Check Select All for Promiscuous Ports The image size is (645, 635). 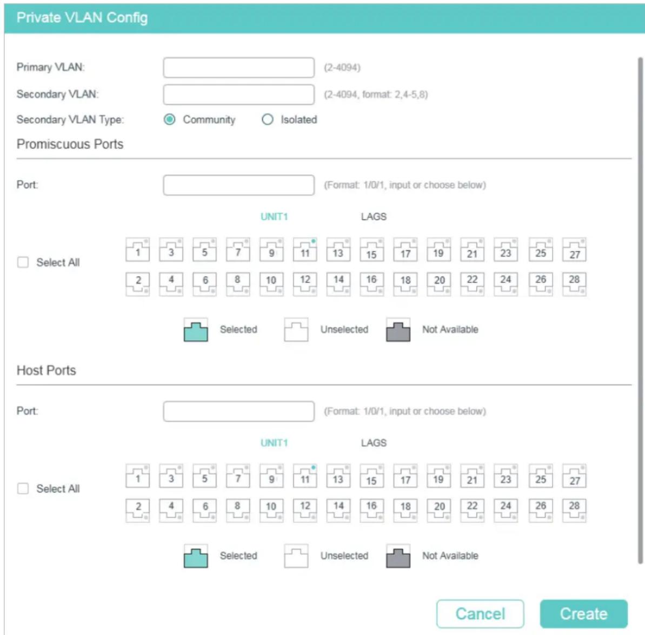(23, 262)
